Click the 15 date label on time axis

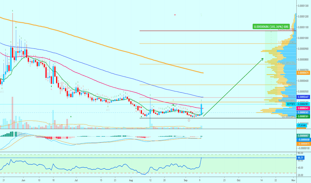pos(101,180)
